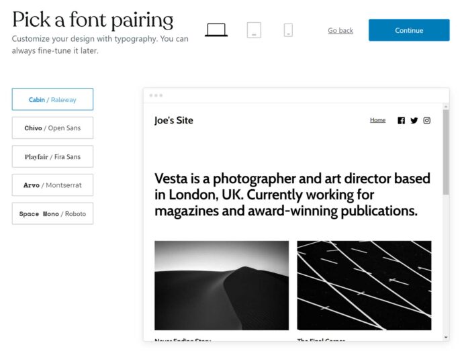This screenshot has height=351, width=462.
Task: Choose the Space Mono / Roboto pairing
Action: 52,213
